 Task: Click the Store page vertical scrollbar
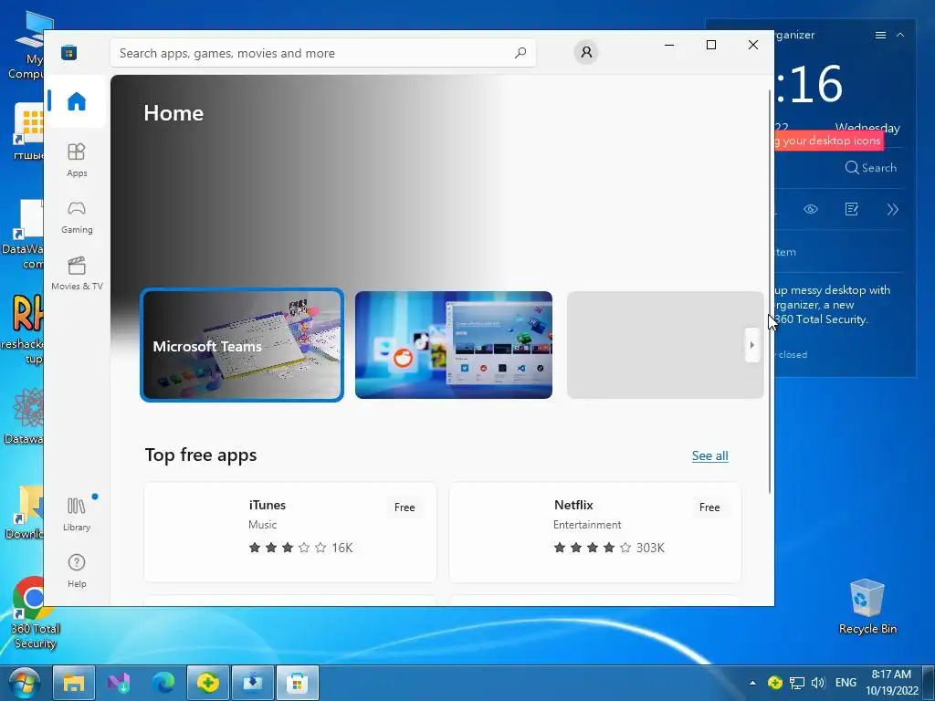point(770,291)
